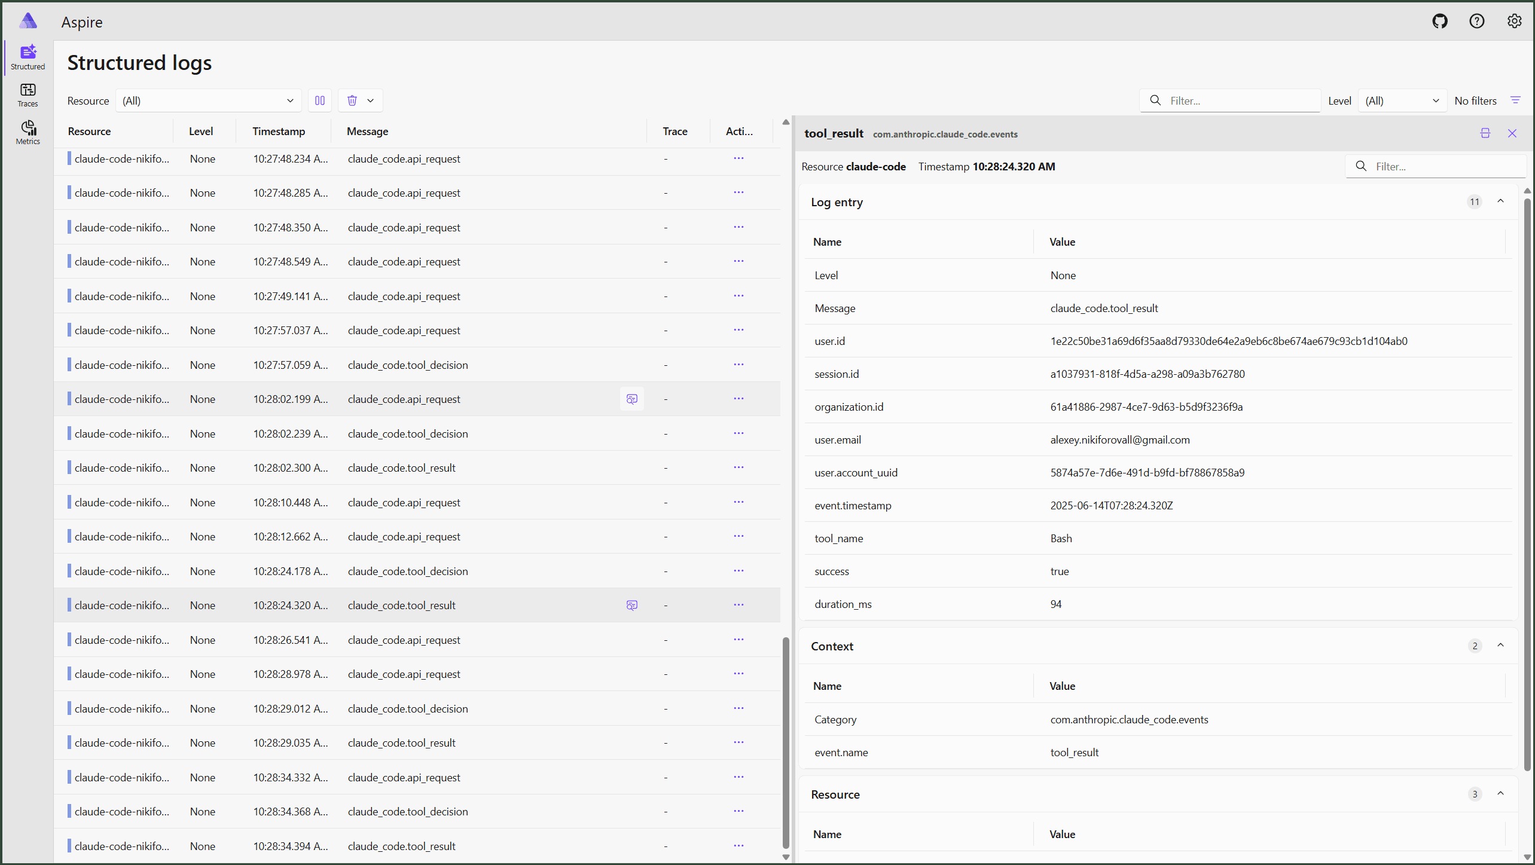Pause incoming structured logs
Viewport: 1535px width, 865px height.
[x=320, y=100]
